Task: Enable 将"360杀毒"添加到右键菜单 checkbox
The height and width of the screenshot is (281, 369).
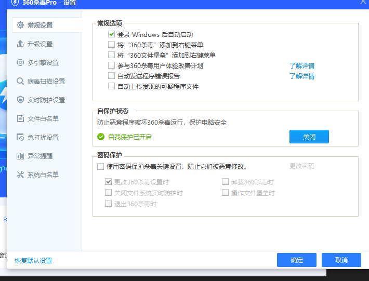Action: tap(111, 45)
